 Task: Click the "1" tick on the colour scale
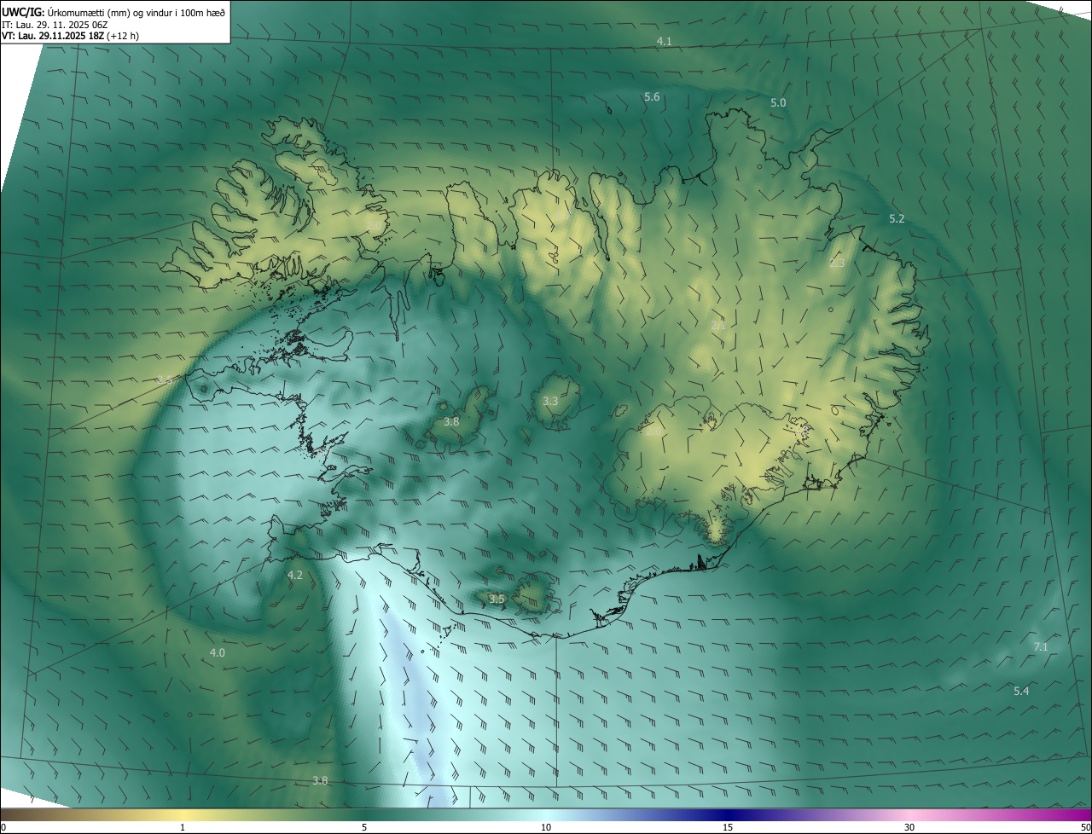click(183, 827)
